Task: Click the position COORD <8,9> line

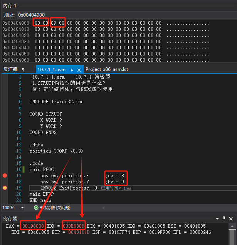Action: click(x=56, y=151)
